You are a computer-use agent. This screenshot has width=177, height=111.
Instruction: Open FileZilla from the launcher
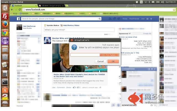(5, 16)
